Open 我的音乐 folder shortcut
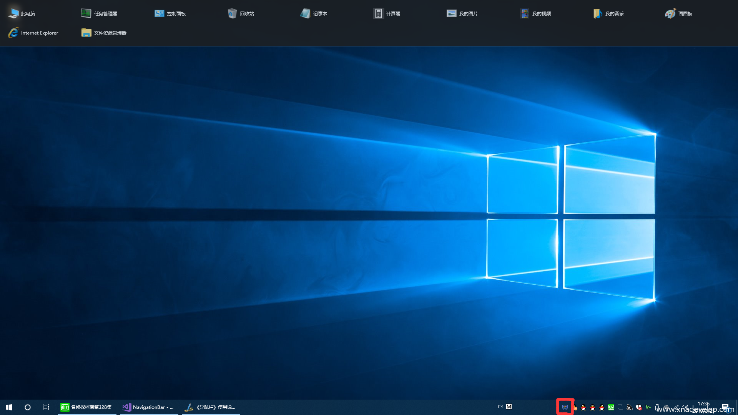The height and width of the screenshot is (415, 738). (x=608, y=13)
